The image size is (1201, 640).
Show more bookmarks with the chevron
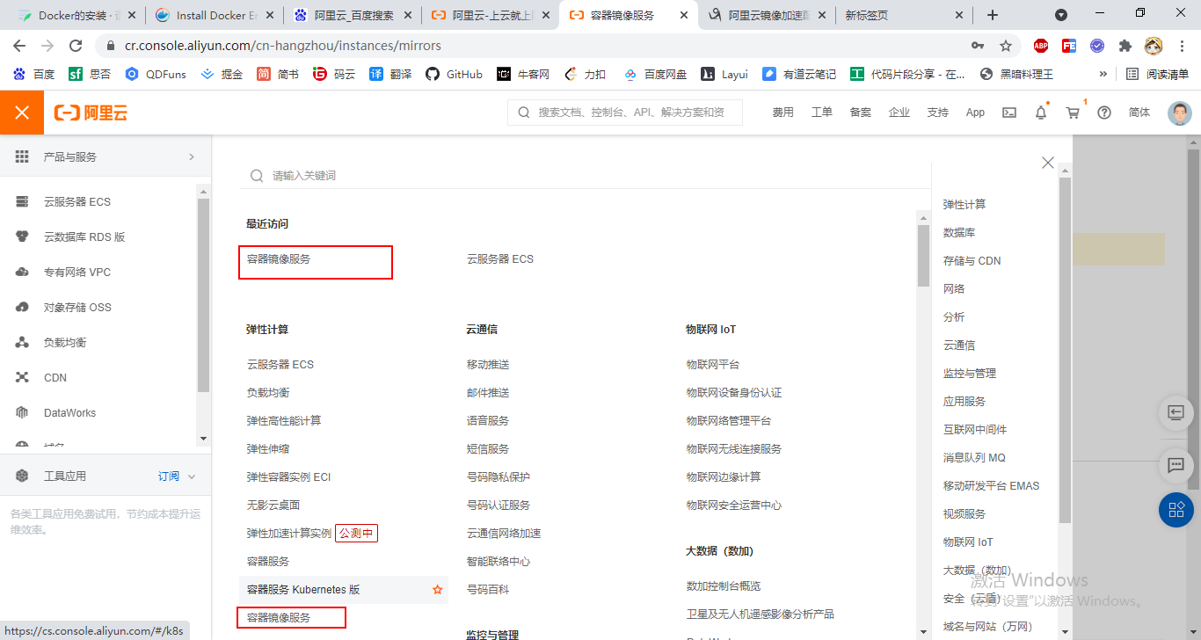tap(1103, 75)
